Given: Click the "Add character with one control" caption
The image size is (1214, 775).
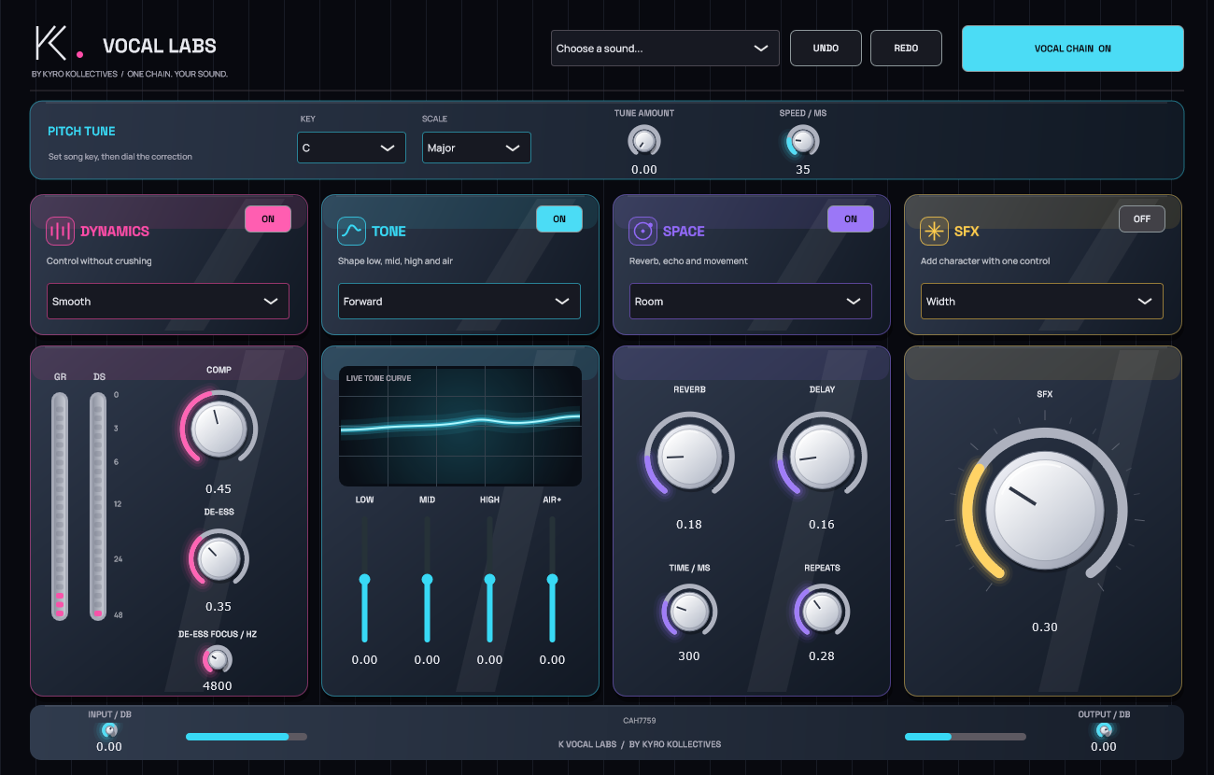Looking at the screenshot, I should coord(985,261).
